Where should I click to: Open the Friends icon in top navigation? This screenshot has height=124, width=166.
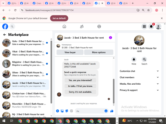(x=82, y=26)
